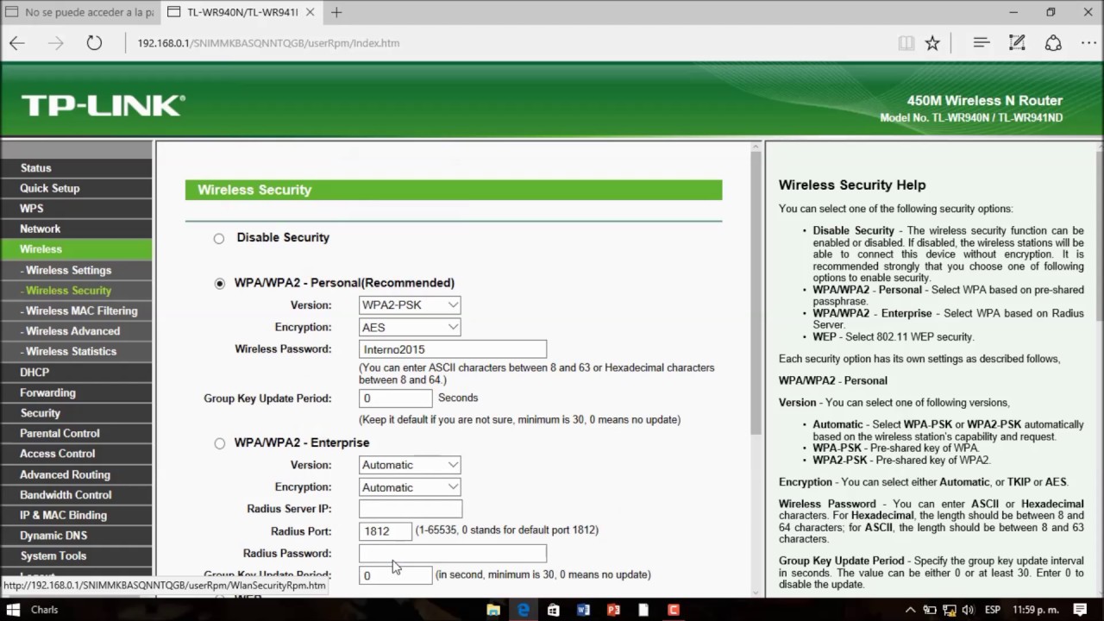The height and width of the screenshot is (621, 1104).
Task: Click Edge icon on taskbar
Action: [524, 610]
